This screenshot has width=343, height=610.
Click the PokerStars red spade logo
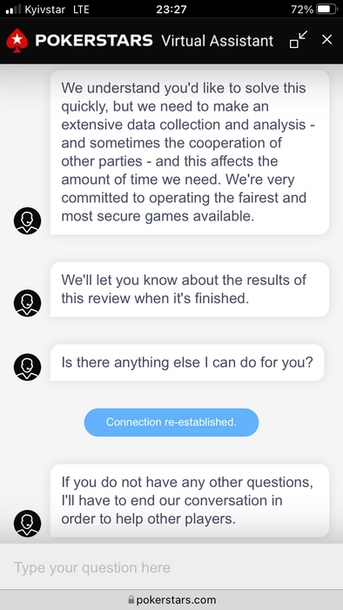pos(17,40)
